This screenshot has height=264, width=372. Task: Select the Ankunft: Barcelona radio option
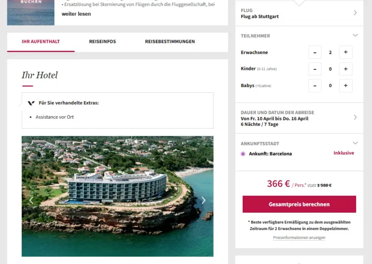pyautogui.click(x=243, y=154)
